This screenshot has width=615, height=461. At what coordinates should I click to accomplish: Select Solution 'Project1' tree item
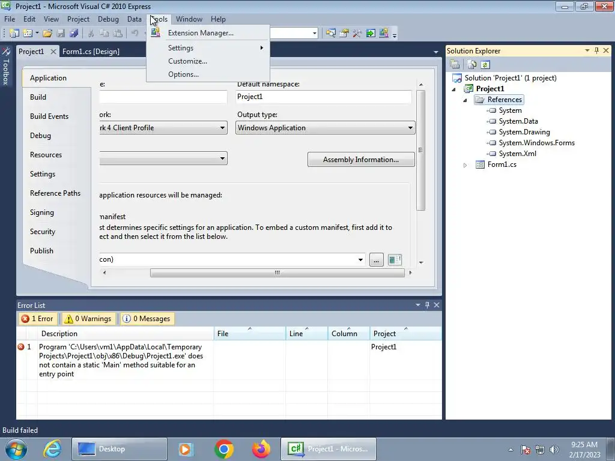510,78
